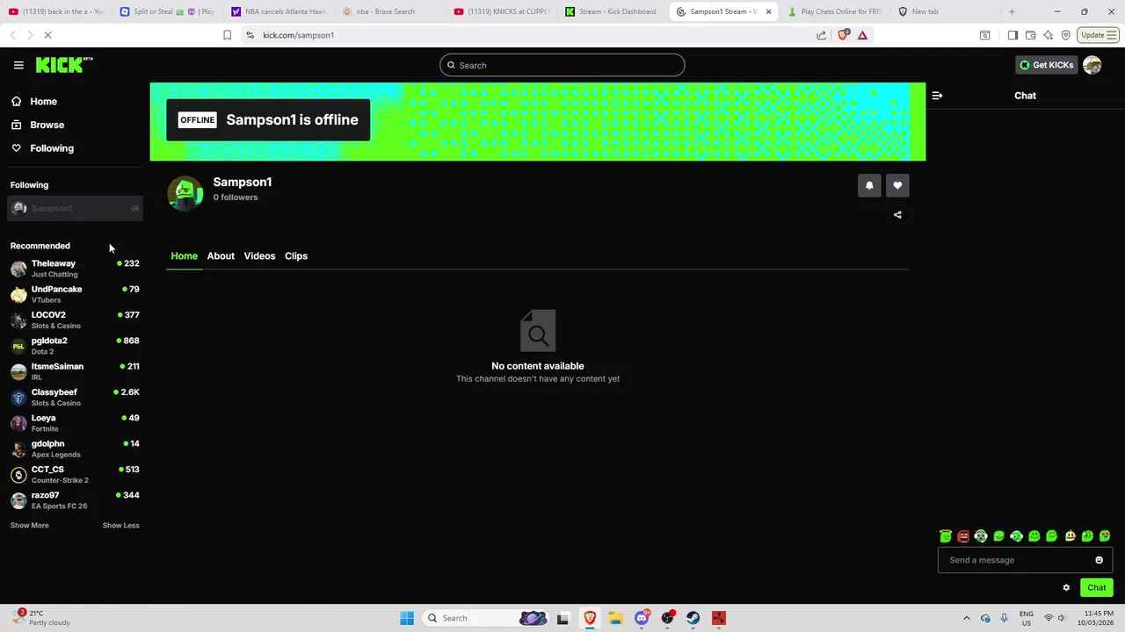
Task: Toggle notification bell for Sampson1
Action: point(869,185)
